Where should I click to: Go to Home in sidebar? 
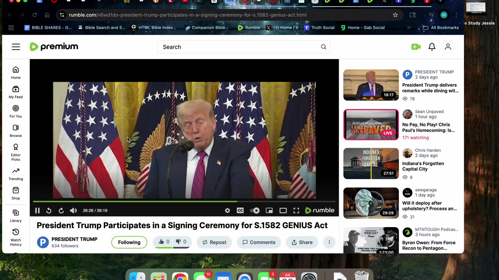click(16, 73)
